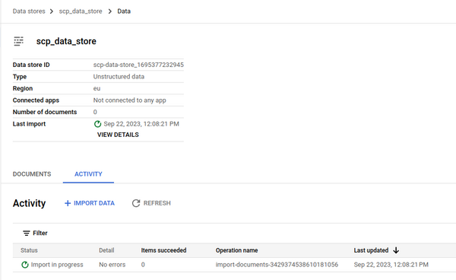Click the 'Number of documents' label
The image size is (456, 280).
[45, 112]
